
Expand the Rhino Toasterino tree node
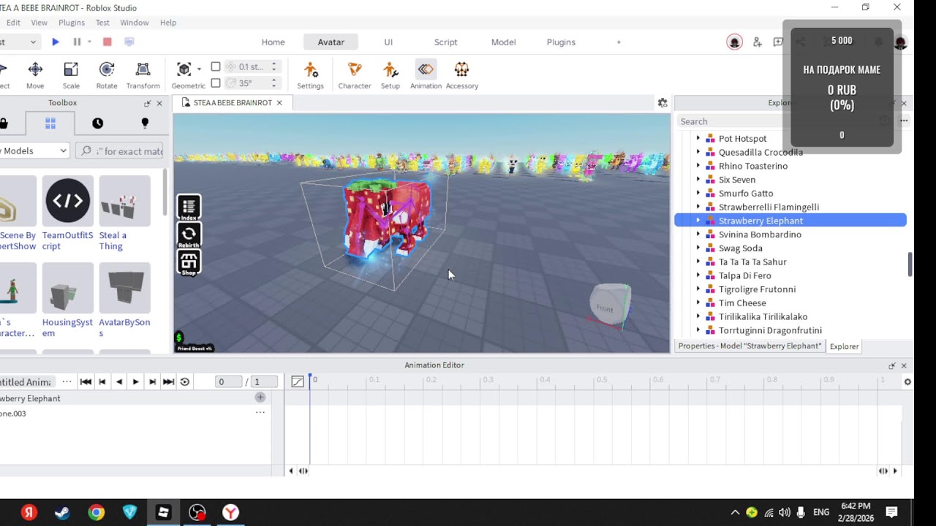[698, 166]
